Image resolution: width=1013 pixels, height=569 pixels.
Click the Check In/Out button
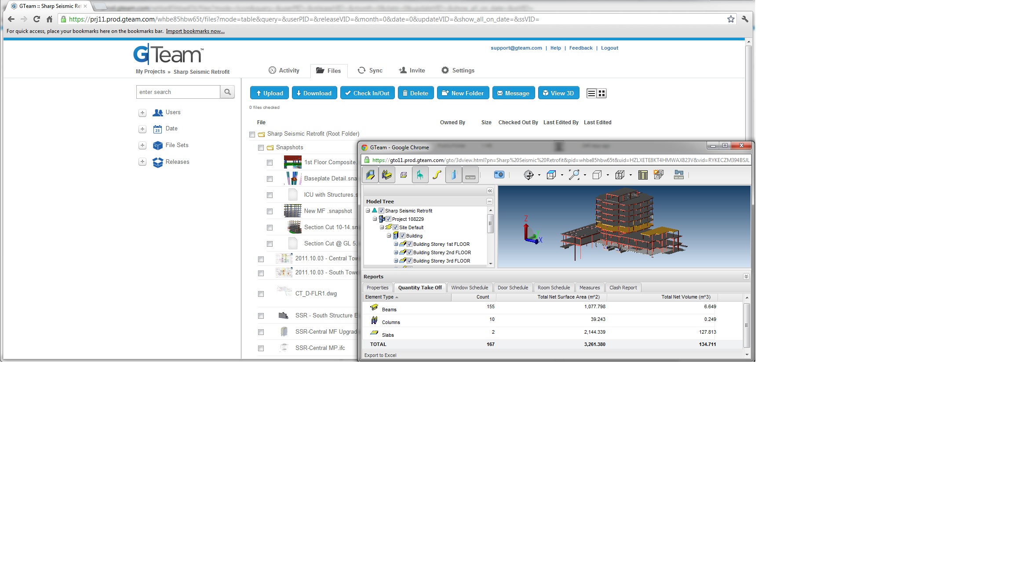tap(367, 93)
